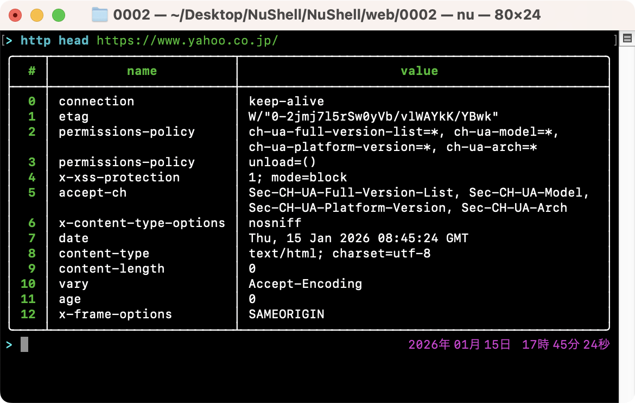
Task: Maximize the window with green button
Action: [x=59, y=15]
